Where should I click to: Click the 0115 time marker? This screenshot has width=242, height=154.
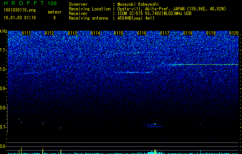[x=118, y=33]
